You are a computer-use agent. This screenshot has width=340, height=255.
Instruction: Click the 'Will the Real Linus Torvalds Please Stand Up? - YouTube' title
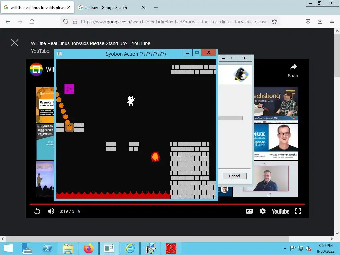(x=91, y=43)
